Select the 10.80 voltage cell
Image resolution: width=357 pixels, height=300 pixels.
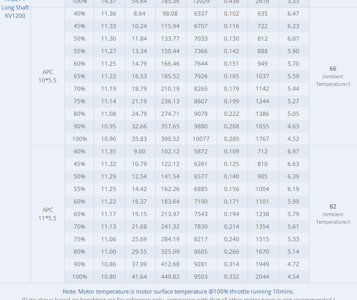click(109, 277)
